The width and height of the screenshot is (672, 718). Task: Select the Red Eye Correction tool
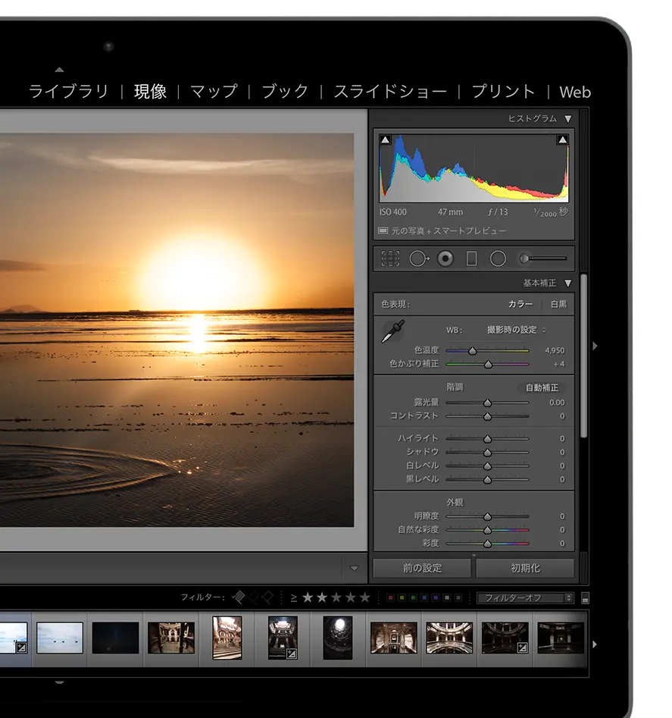[445, 259]
